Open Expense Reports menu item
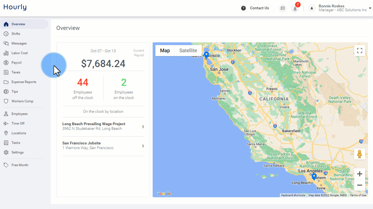Image resolution: width=373 pixels, height=209 pixels. coord(24,82)
